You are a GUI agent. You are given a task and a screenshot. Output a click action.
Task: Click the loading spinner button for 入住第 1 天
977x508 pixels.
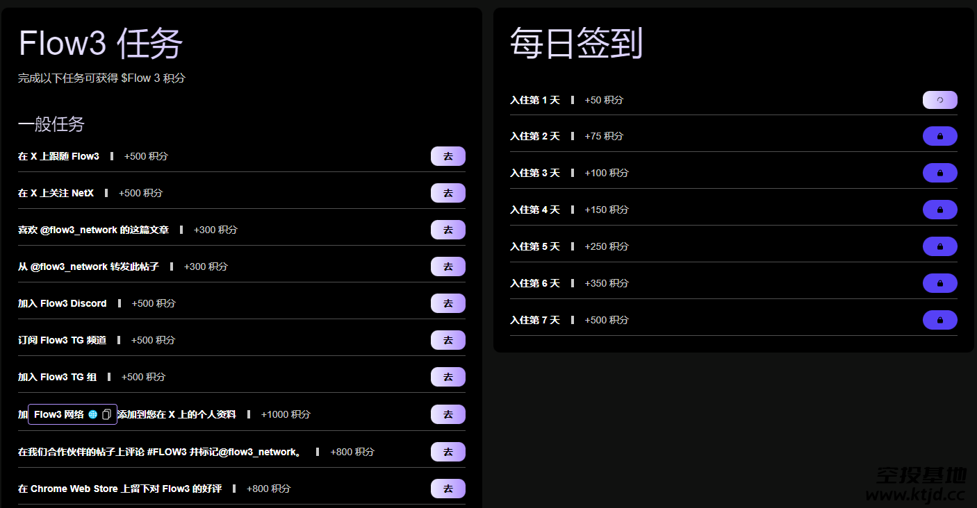[x=939, y=100]
